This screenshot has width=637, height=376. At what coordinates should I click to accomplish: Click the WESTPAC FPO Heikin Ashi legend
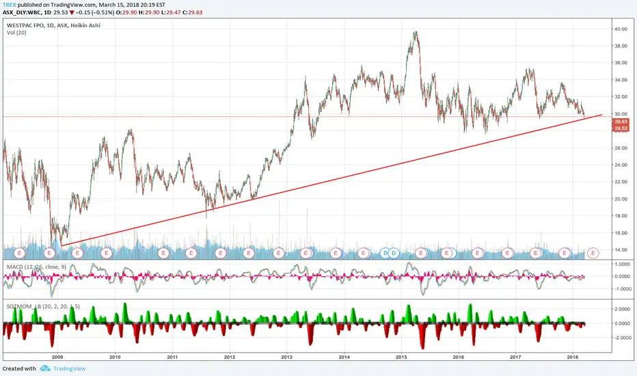(x=53, y=25)
